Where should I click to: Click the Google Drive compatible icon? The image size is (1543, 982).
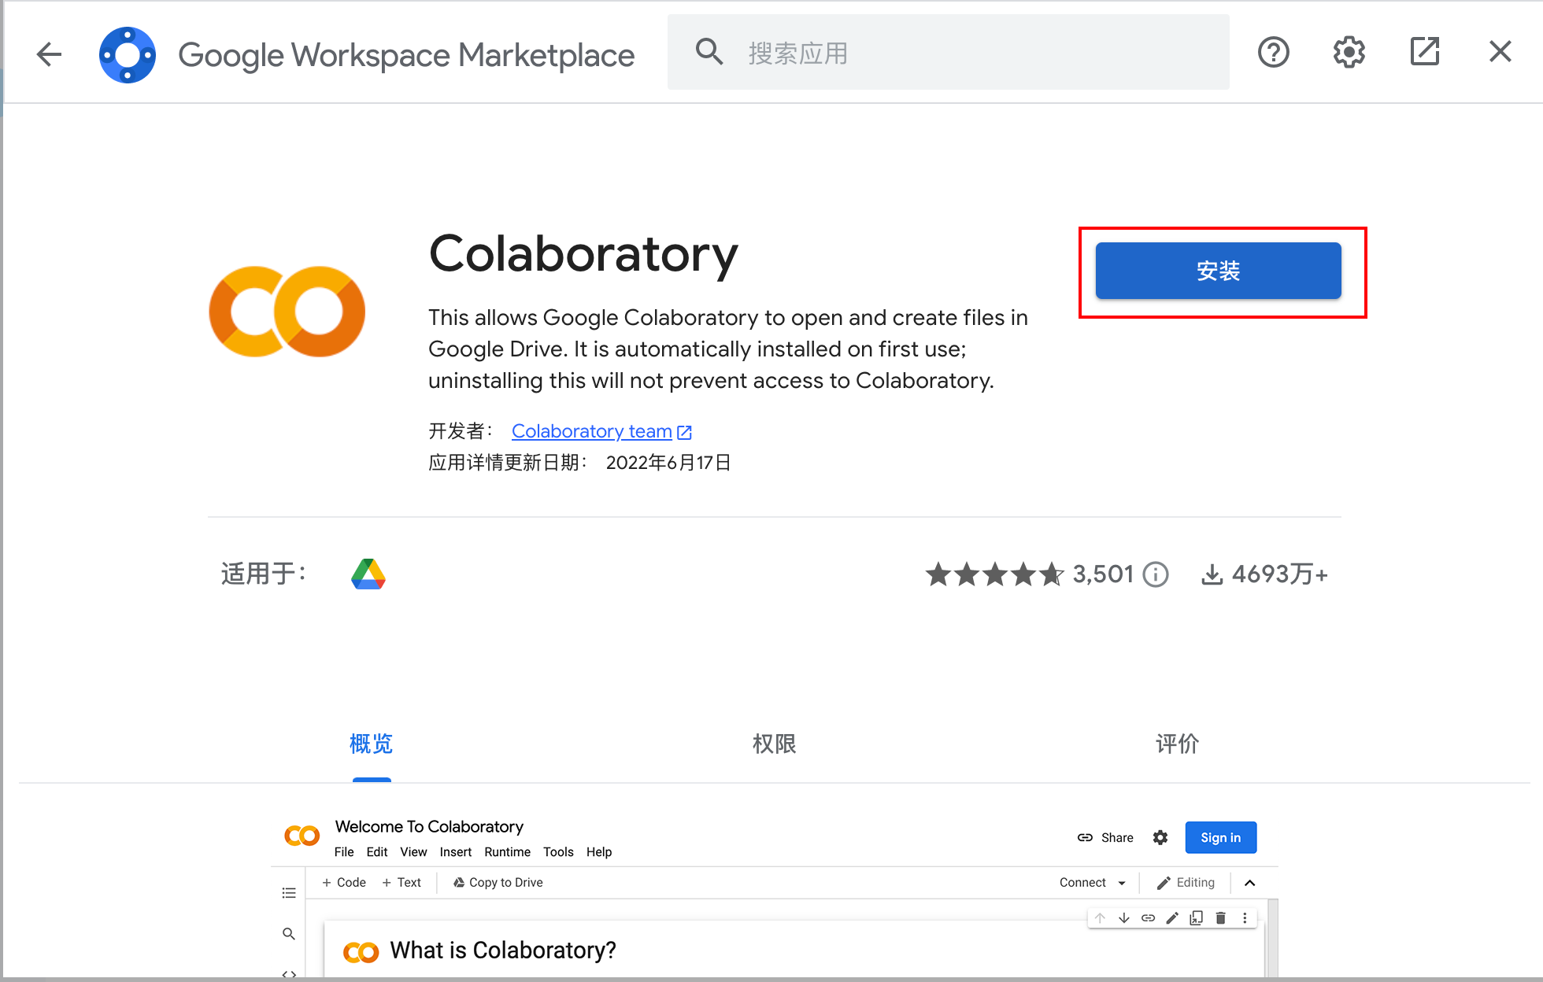pos(369,574)
